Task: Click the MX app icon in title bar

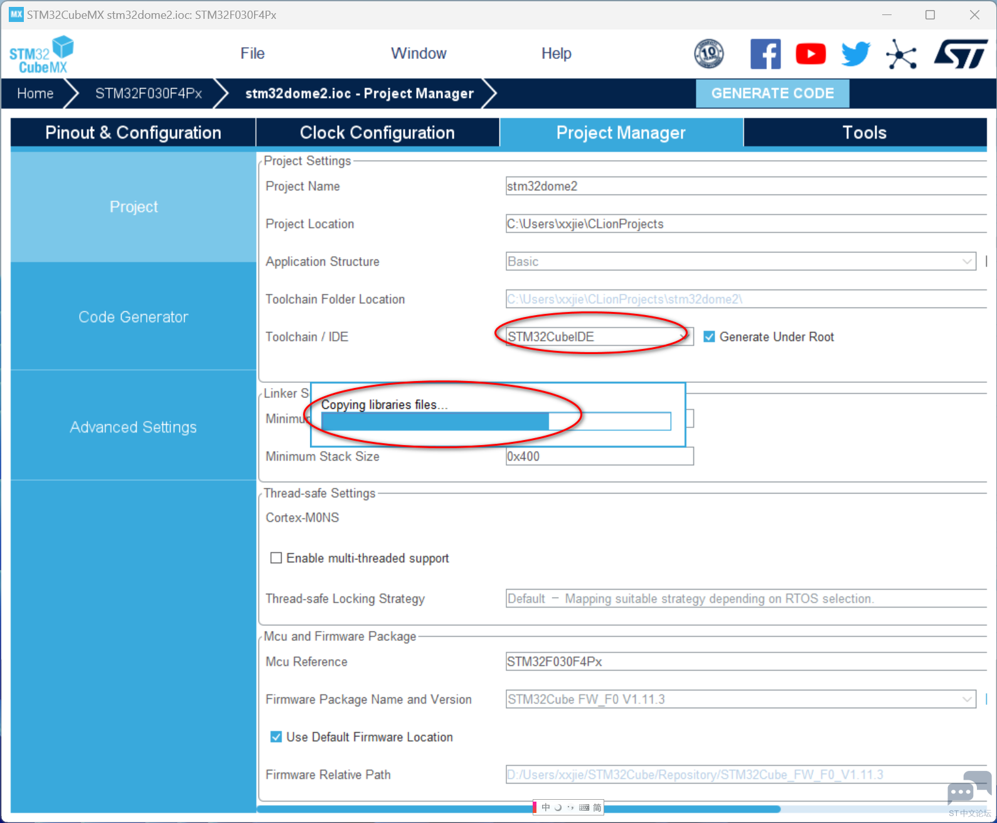Action: tap(16, 14)
